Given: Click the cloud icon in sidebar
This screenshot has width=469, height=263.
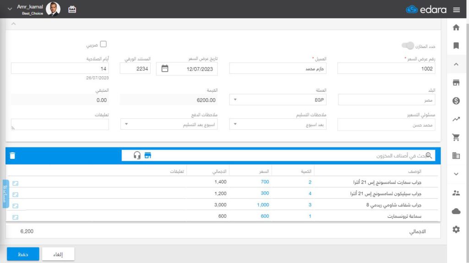Looking at the screenshot, I should click(x=456, y=211).
